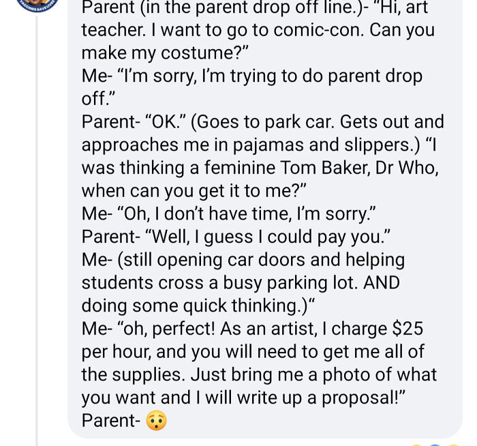Viewport: 477px width, 446px height.
Task: Open the commenter's profile picture avatar
Action: [x=36, y=4]
